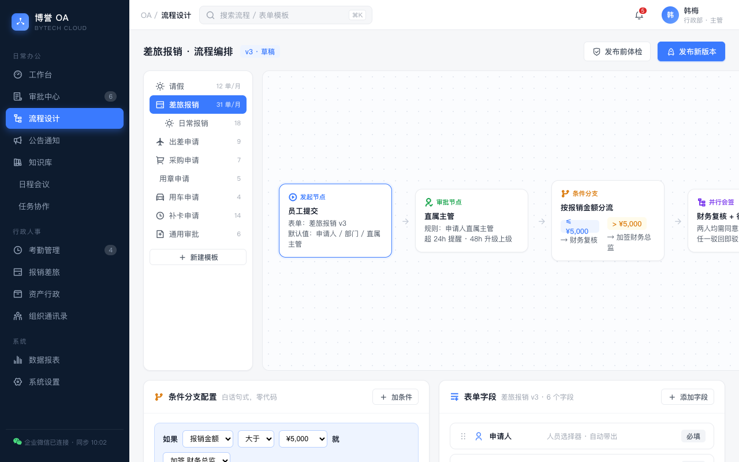Viewport: 739px width, 462px height.
Task: Click the 加条件 button
Action: [x=395, y=397]
